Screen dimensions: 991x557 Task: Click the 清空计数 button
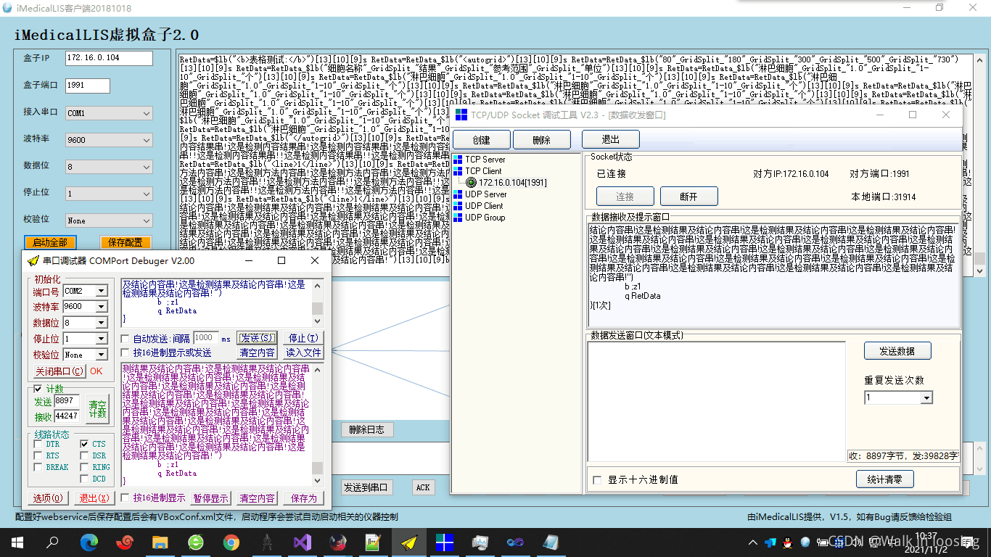point(97,408)
